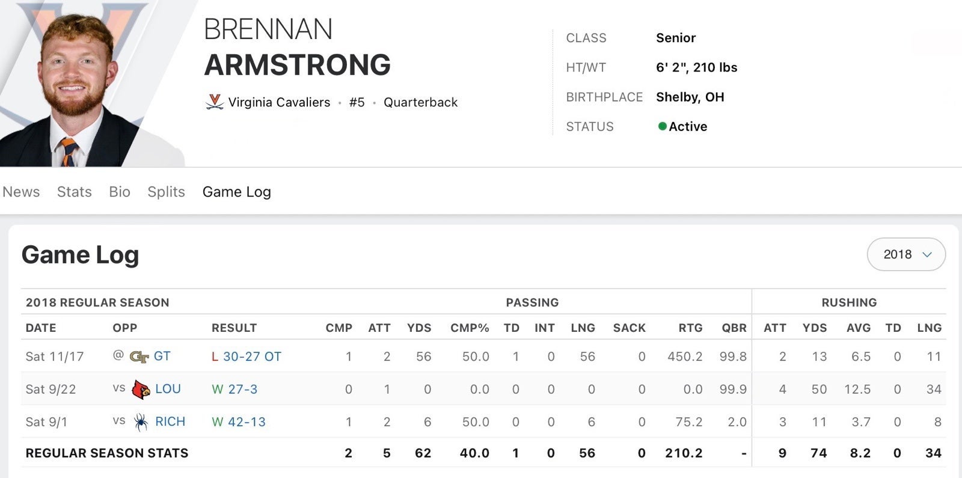Open the RICH opponent link
Viewport: 962px width, 478px height.
pos(170,421)
